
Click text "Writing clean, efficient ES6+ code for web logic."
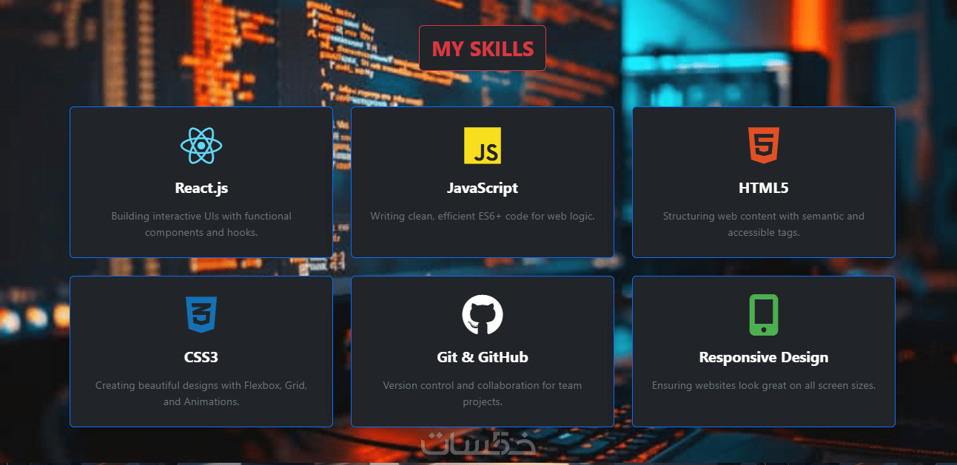click(483, 217)
